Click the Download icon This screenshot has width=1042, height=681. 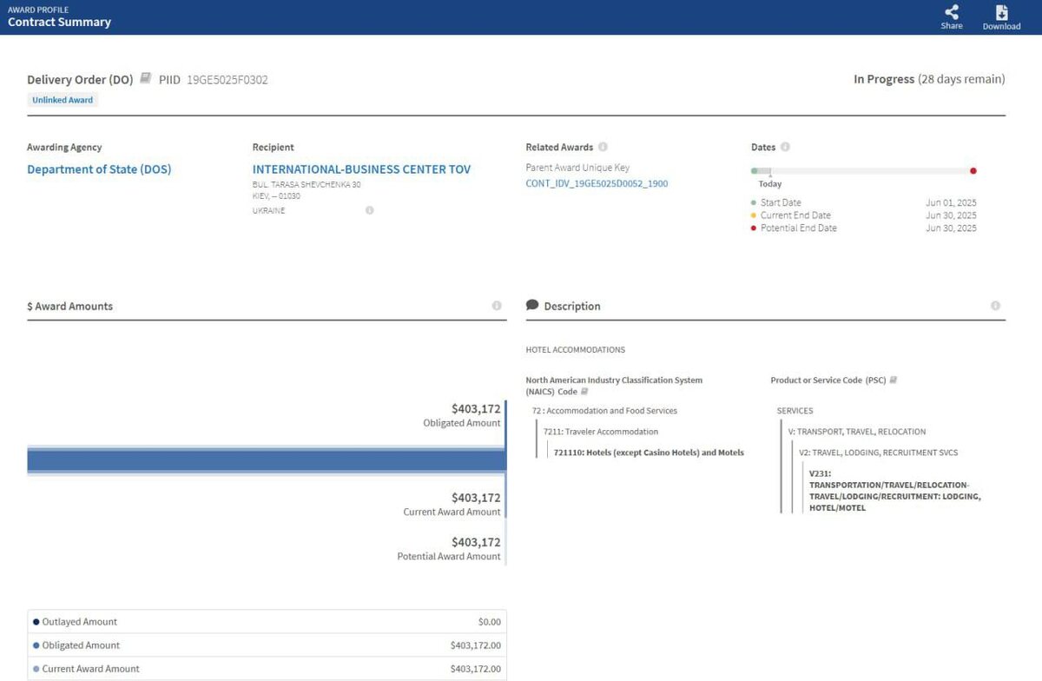(1001, 11)
